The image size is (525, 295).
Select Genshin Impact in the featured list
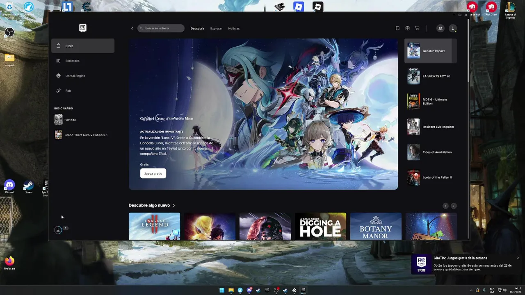coord(430,51)
